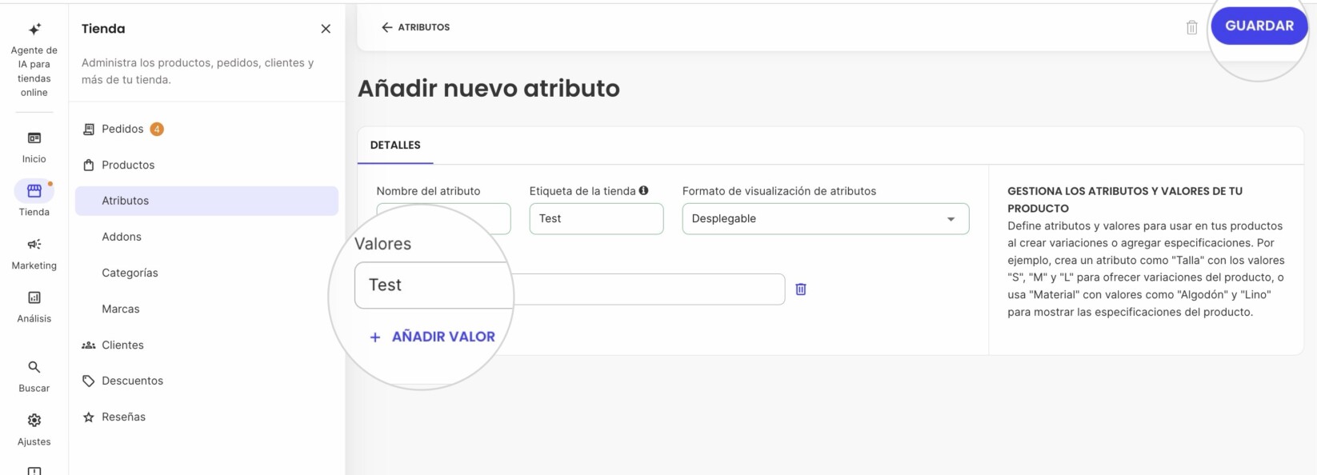Select Atributos submenu item
Image resolution: width=1317 pixels, height=475 pixels.
[x=206, y=201]
